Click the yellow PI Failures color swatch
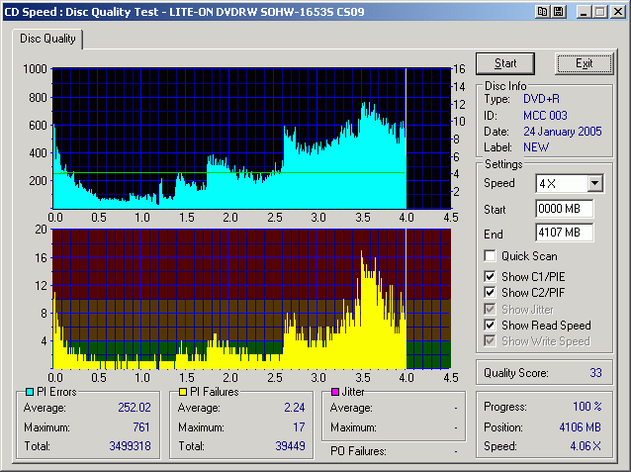Viewport: 631px width, 472px height. point(183,392)
